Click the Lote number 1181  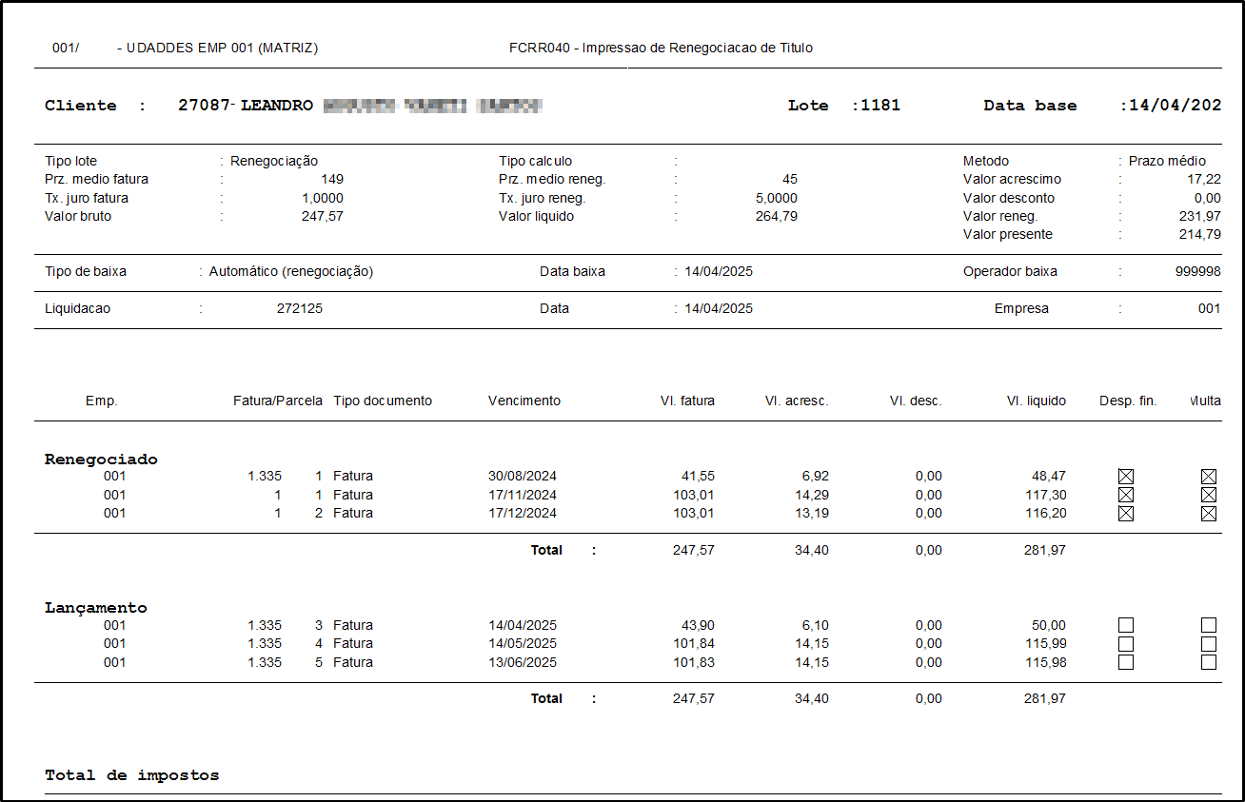click(x=880, y=106)
